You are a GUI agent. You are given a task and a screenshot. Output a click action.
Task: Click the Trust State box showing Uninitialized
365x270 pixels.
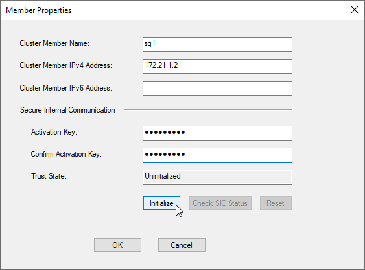tap(217, 177)
